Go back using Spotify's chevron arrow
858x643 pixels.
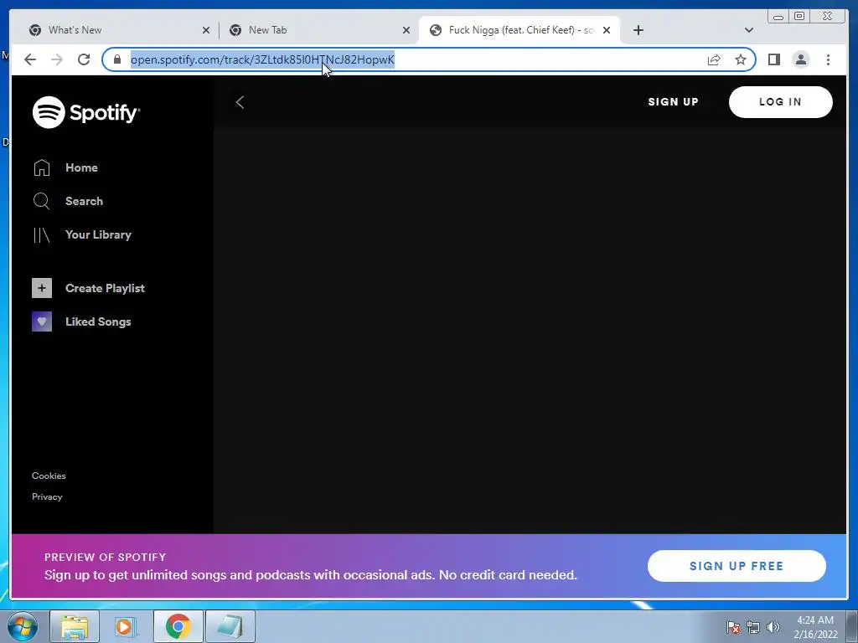[240, 102]
